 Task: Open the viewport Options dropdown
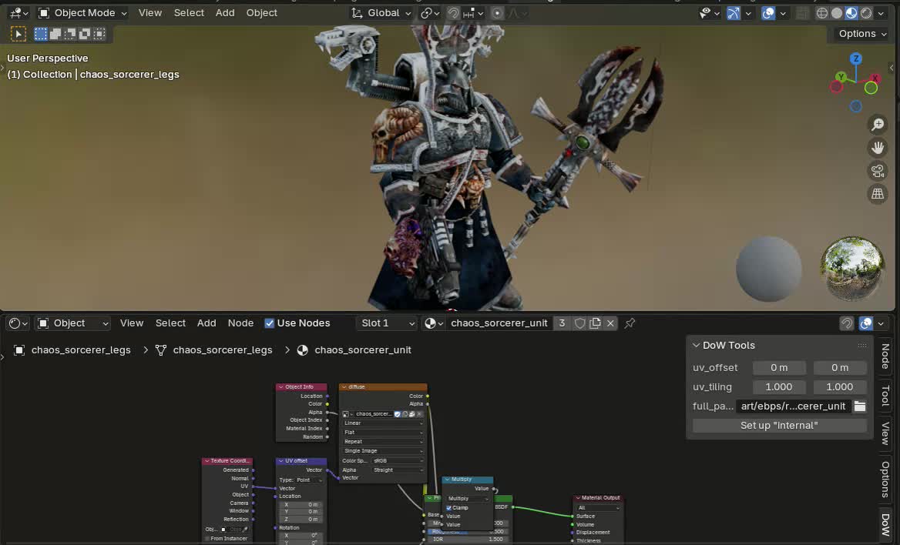pos(862,34)
